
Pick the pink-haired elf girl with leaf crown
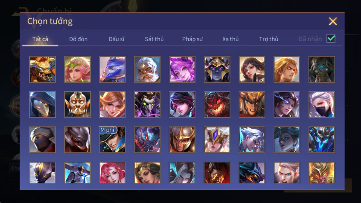[77, 69]
